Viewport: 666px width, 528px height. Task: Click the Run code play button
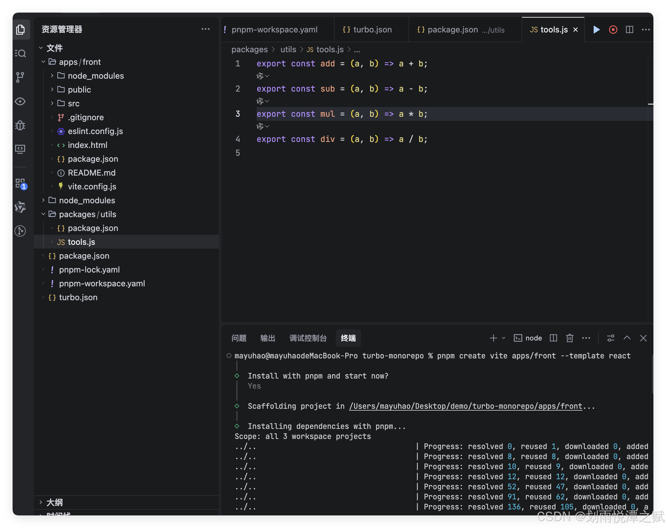pos(596,30)
